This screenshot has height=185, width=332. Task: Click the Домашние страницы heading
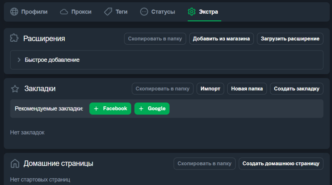coord(58,163)
